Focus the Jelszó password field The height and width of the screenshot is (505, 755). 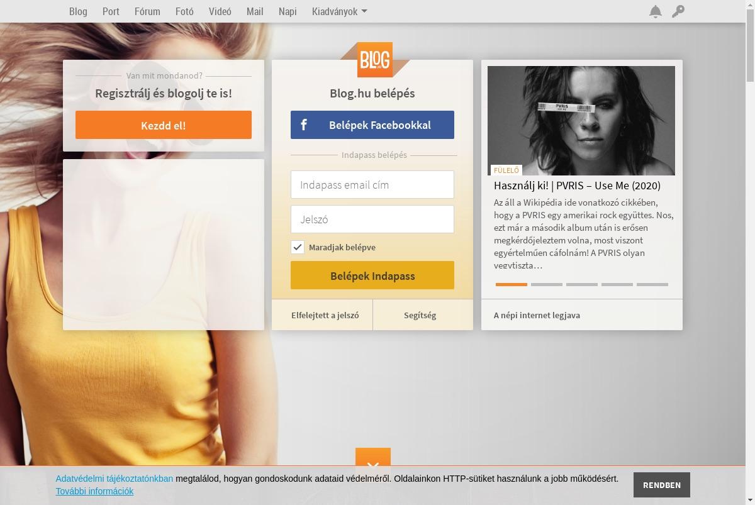coord(372,219)
